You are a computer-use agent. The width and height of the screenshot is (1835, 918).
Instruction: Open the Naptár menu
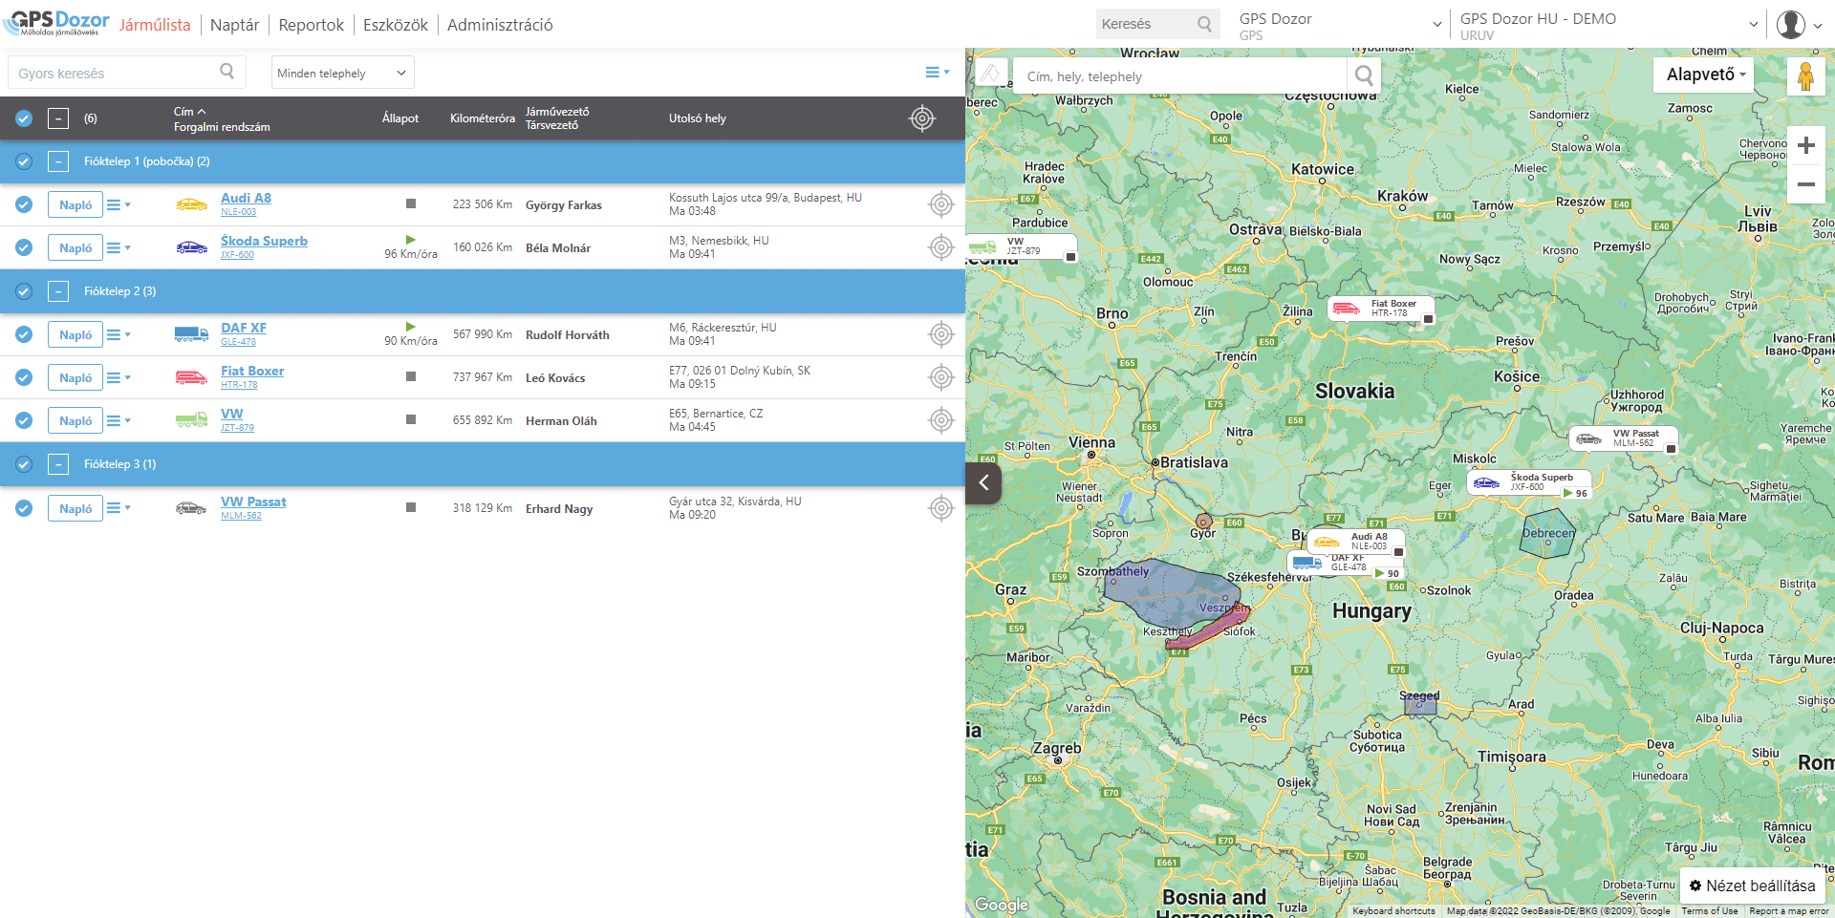(x=234, y=25)
